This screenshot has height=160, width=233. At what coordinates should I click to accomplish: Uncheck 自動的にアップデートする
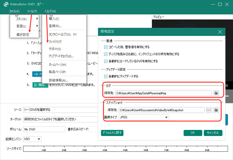106,76
